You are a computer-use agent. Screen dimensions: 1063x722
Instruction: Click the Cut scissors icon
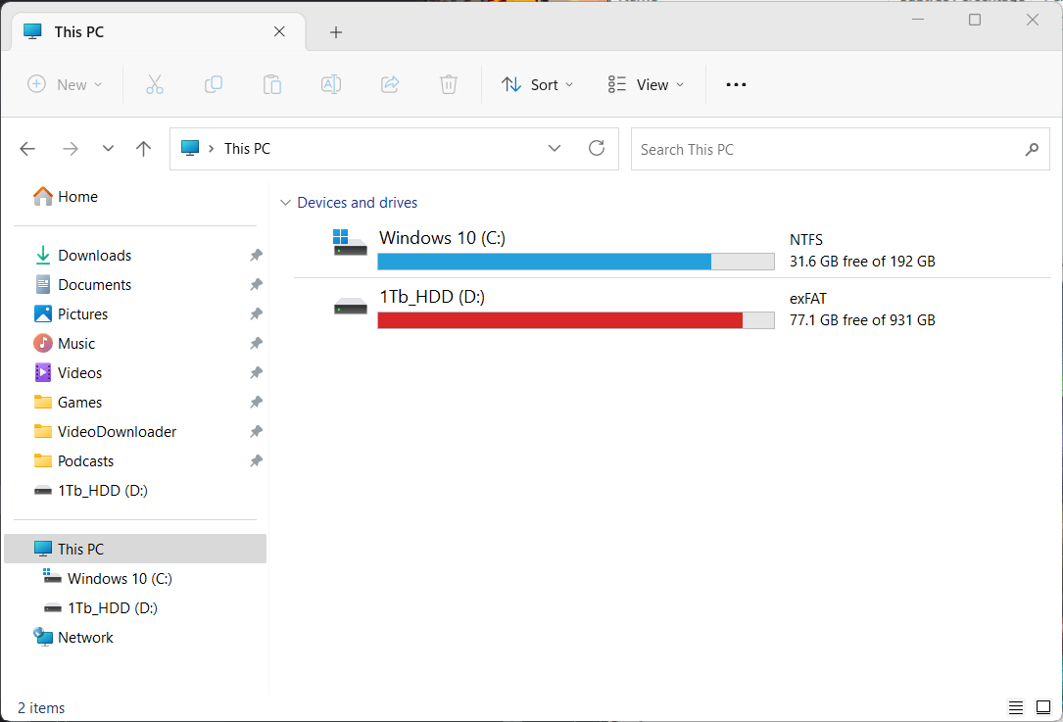(155, 85)
